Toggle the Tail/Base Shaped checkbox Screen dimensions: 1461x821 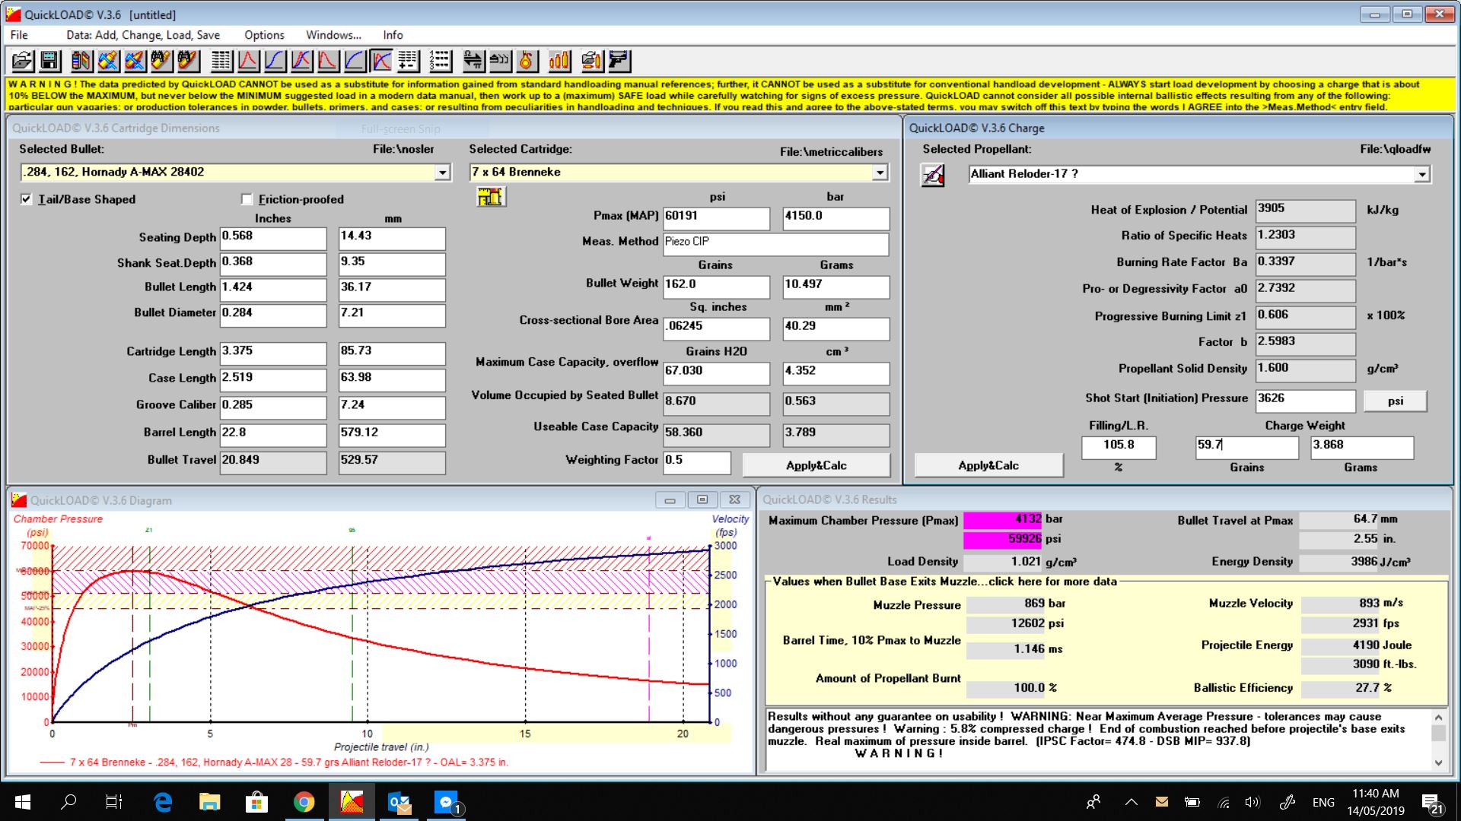pos(27,199)
